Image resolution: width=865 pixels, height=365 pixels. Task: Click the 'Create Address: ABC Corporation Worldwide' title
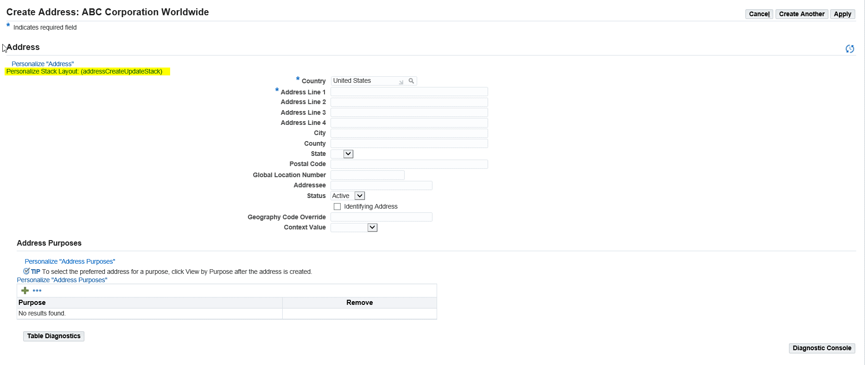pos(108,12)
